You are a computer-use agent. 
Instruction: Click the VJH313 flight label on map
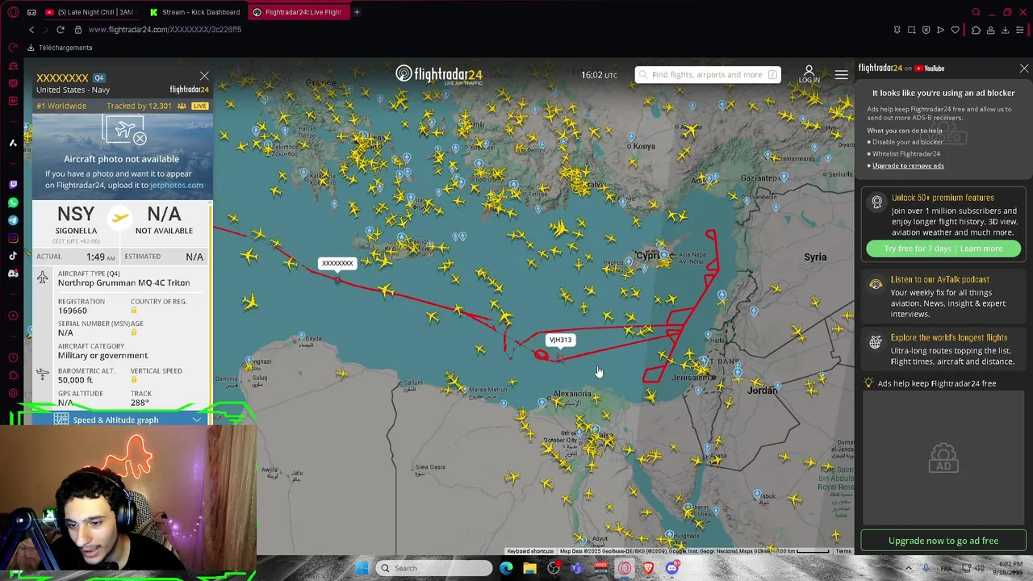point(560,340)
